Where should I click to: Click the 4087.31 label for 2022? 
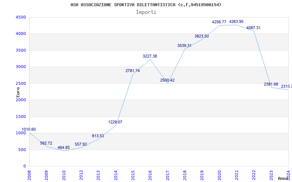coord(253,28)
